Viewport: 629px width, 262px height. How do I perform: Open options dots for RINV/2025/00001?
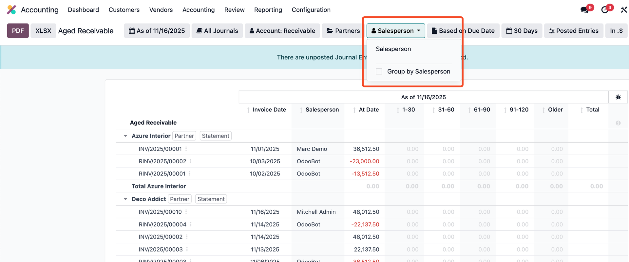click(190, 173)
